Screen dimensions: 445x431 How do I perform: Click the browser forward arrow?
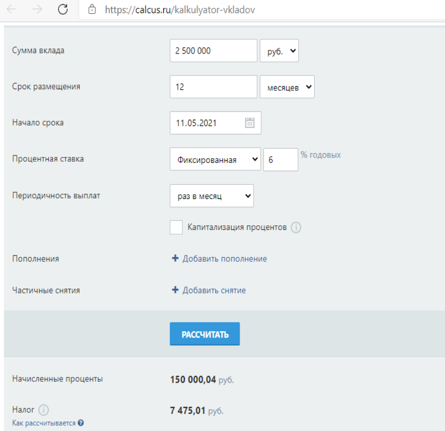click(x=37, y=9)
